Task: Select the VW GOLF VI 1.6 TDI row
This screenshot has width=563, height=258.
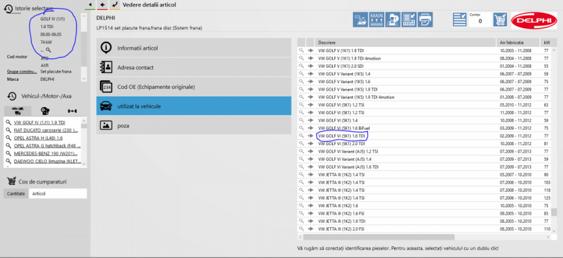Action: [342, 135]
